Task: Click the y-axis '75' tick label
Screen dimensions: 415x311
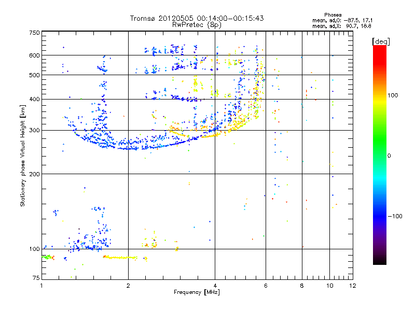Action: [36, 278]
